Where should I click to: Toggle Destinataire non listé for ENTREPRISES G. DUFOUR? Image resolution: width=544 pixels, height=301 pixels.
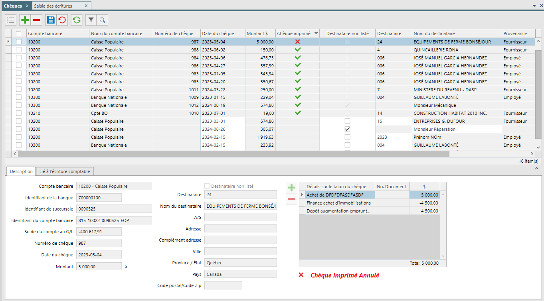348,121
